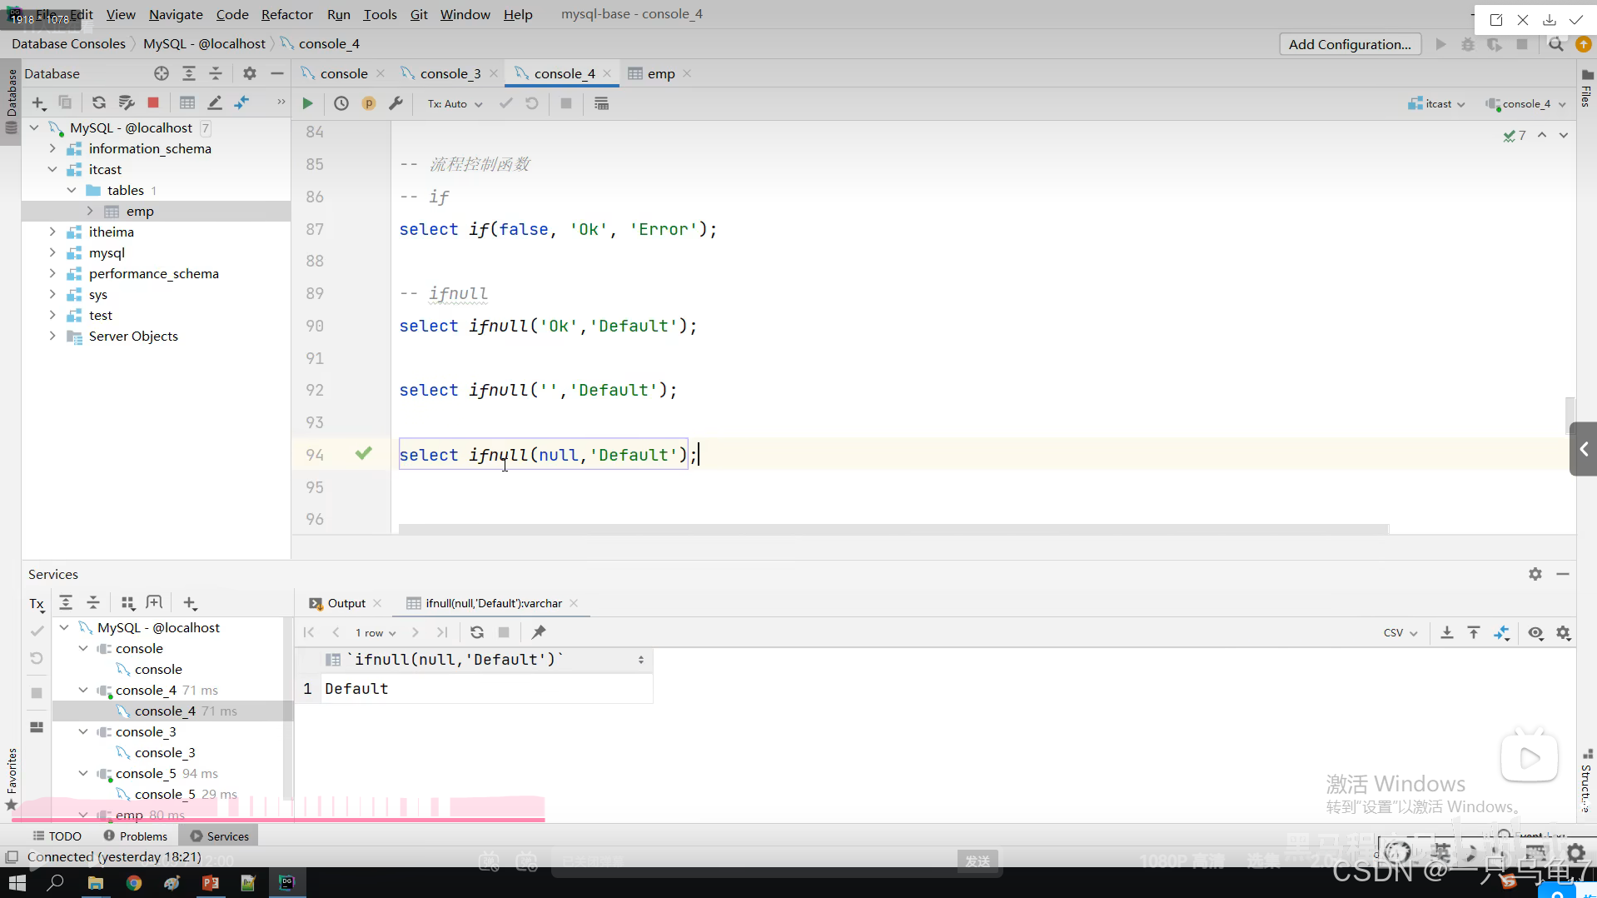Click jump to query console icon
The image size is (1597, 898).
click(x=242, y=102)
